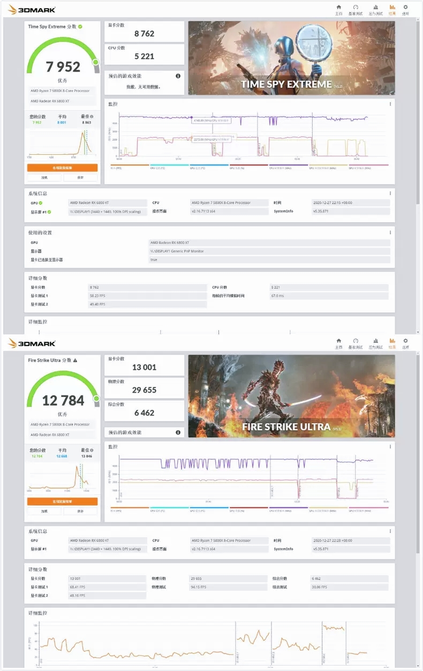This screenshot has width=423, height=671.
Task: Click the Save button in the Time Spy window
Action: (80, 177)
